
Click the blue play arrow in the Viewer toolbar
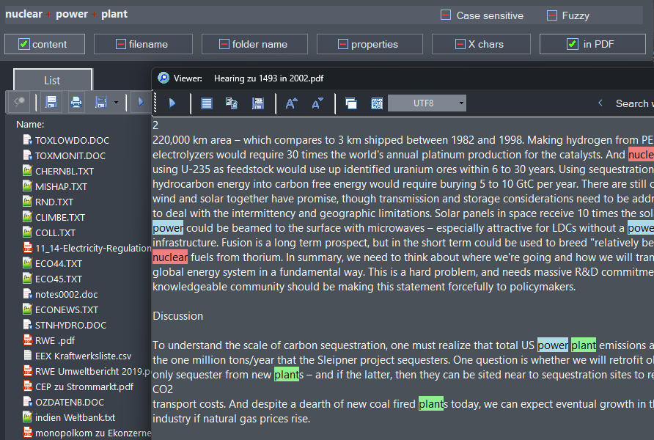tap(172, 103)
